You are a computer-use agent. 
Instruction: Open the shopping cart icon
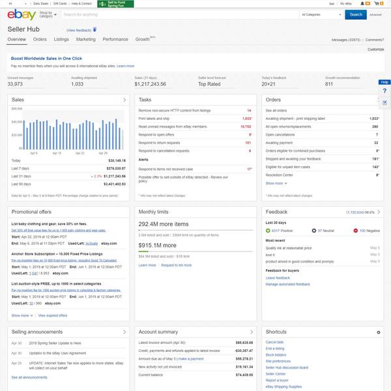[377, 3]
